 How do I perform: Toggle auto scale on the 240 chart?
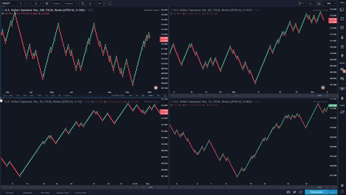151,95
